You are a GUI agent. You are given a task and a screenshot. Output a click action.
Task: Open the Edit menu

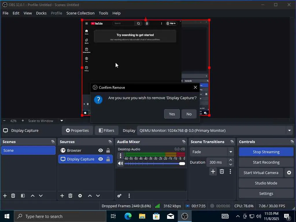pos(16,13)
